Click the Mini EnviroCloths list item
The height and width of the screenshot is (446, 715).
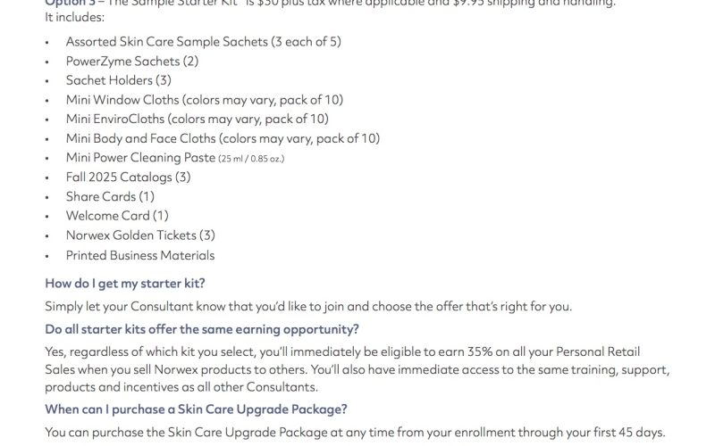click(197, 119)
